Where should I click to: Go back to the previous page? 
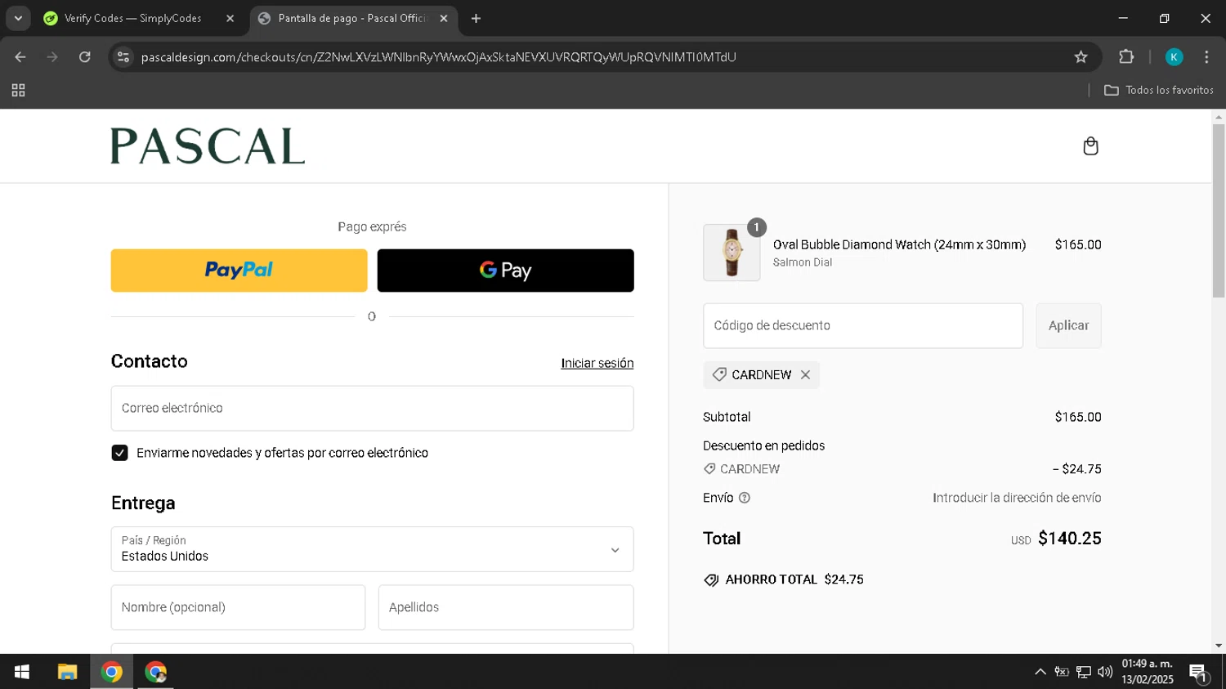pos(20,57)
